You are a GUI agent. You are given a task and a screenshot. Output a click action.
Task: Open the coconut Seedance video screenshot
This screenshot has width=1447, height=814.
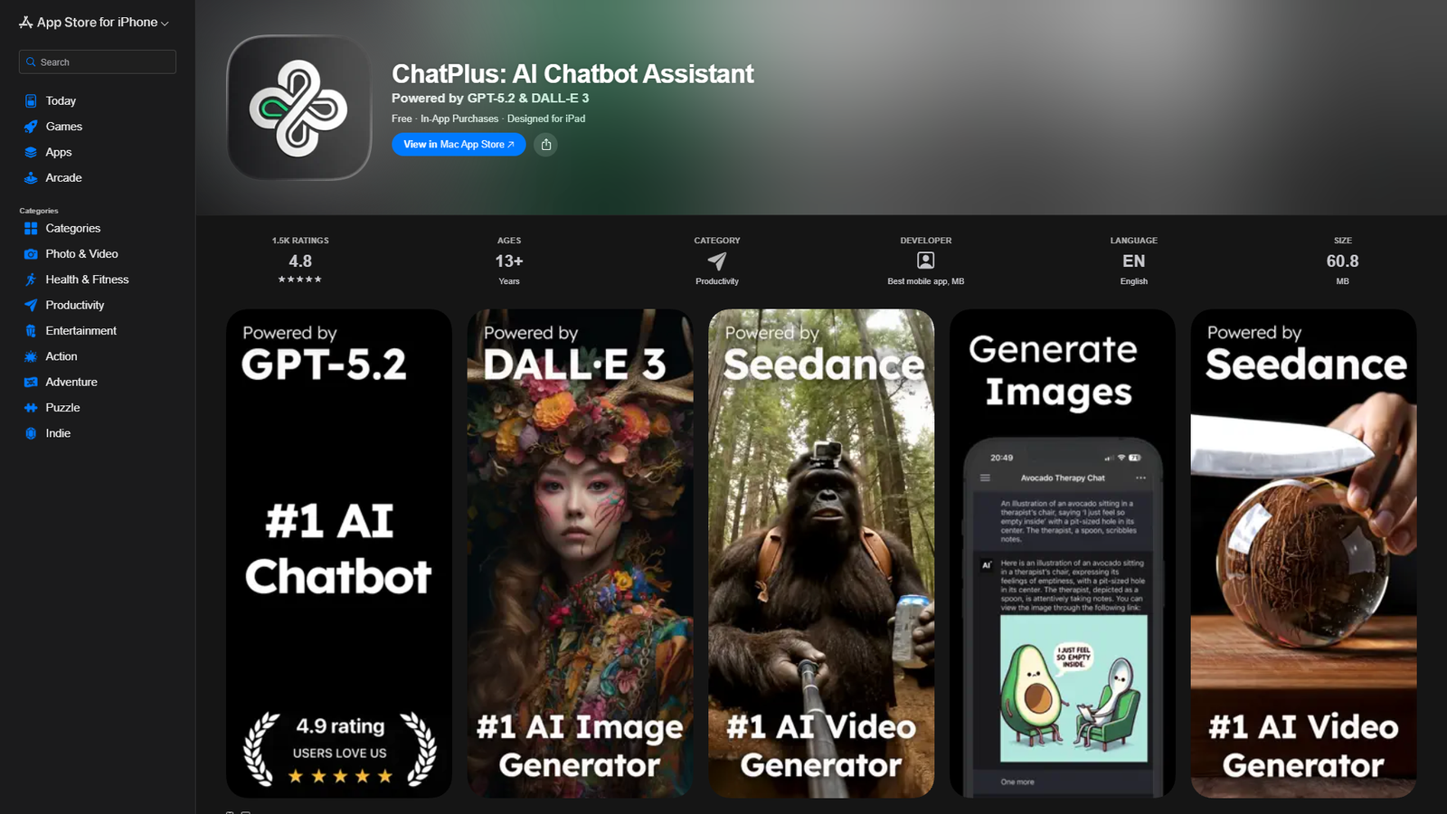coord(1304,554)
